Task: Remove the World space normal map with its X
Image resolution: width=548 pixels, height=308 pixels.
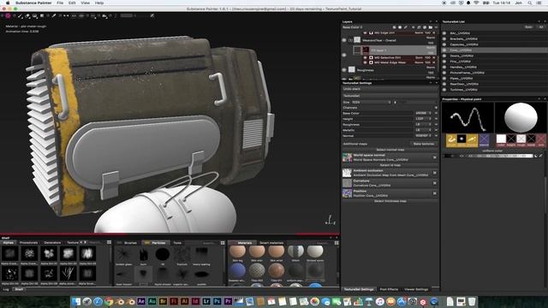Action: 435,157
